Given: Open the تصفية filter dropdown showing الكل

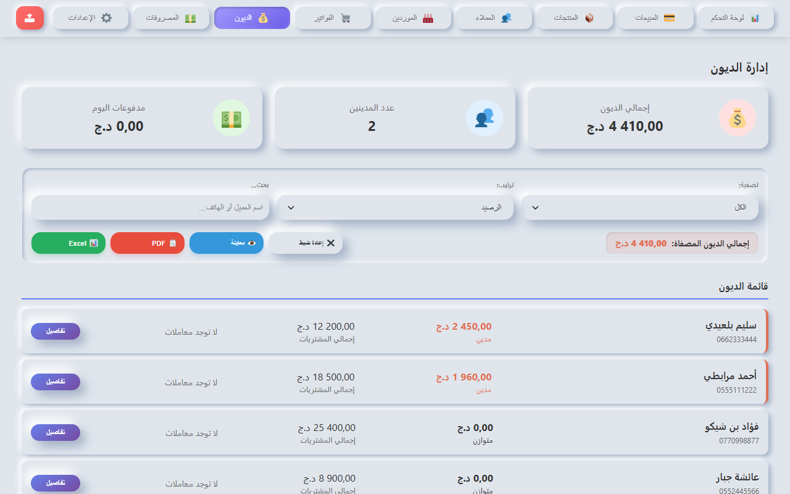Looking at the screenshot, I should click(x=640, y=207).
